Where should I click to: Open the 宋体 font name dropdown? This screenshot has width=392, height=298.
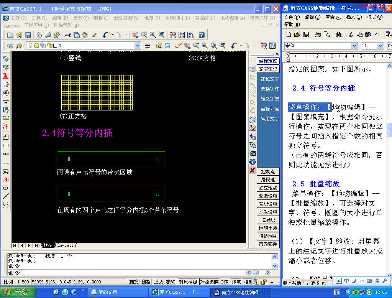click(354, 46)
